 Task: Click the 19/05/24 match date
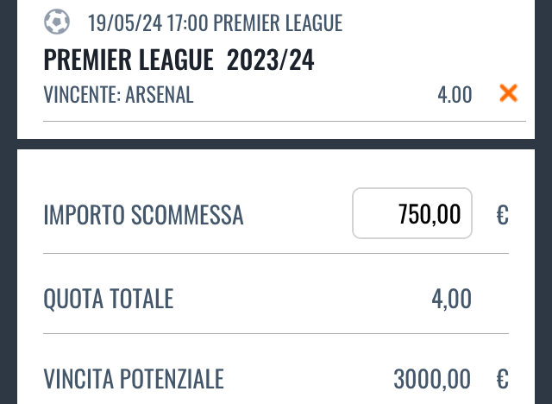click(x=125, y=23)
